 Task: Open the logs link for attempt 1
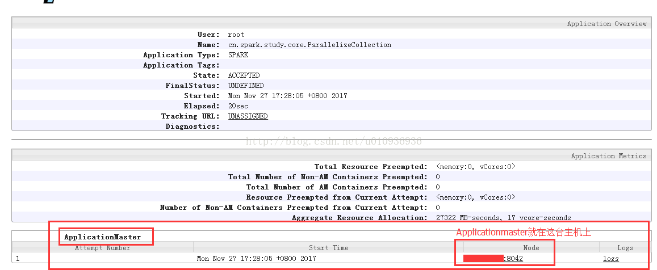[611, 259]
